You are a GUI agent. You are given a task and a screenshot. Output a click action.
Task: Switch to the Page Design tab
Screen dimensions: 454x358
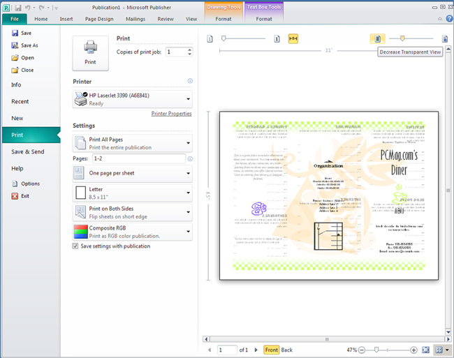(x=99, y=19)
